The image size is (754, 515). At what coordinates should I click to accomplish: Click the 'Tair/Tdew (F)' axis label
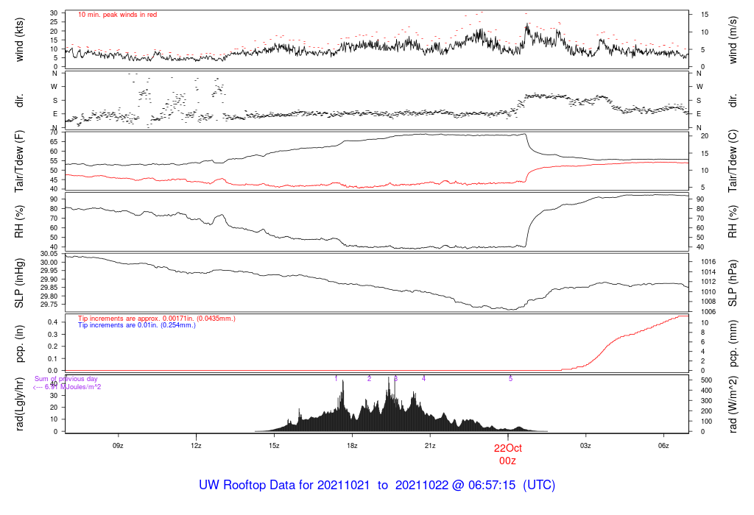(19, 161)
